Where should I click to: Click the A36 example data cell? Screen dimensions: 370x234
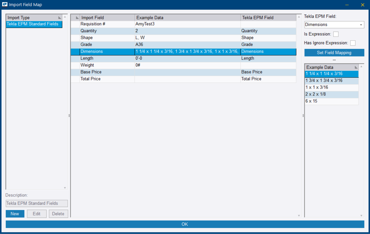(187, 44)
